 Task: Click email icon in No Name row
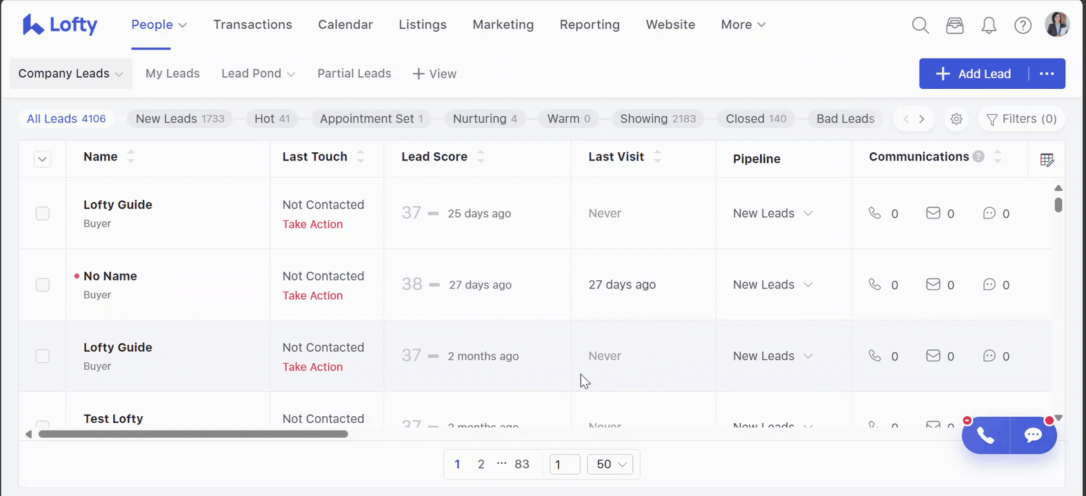click(x=933, y=284)
